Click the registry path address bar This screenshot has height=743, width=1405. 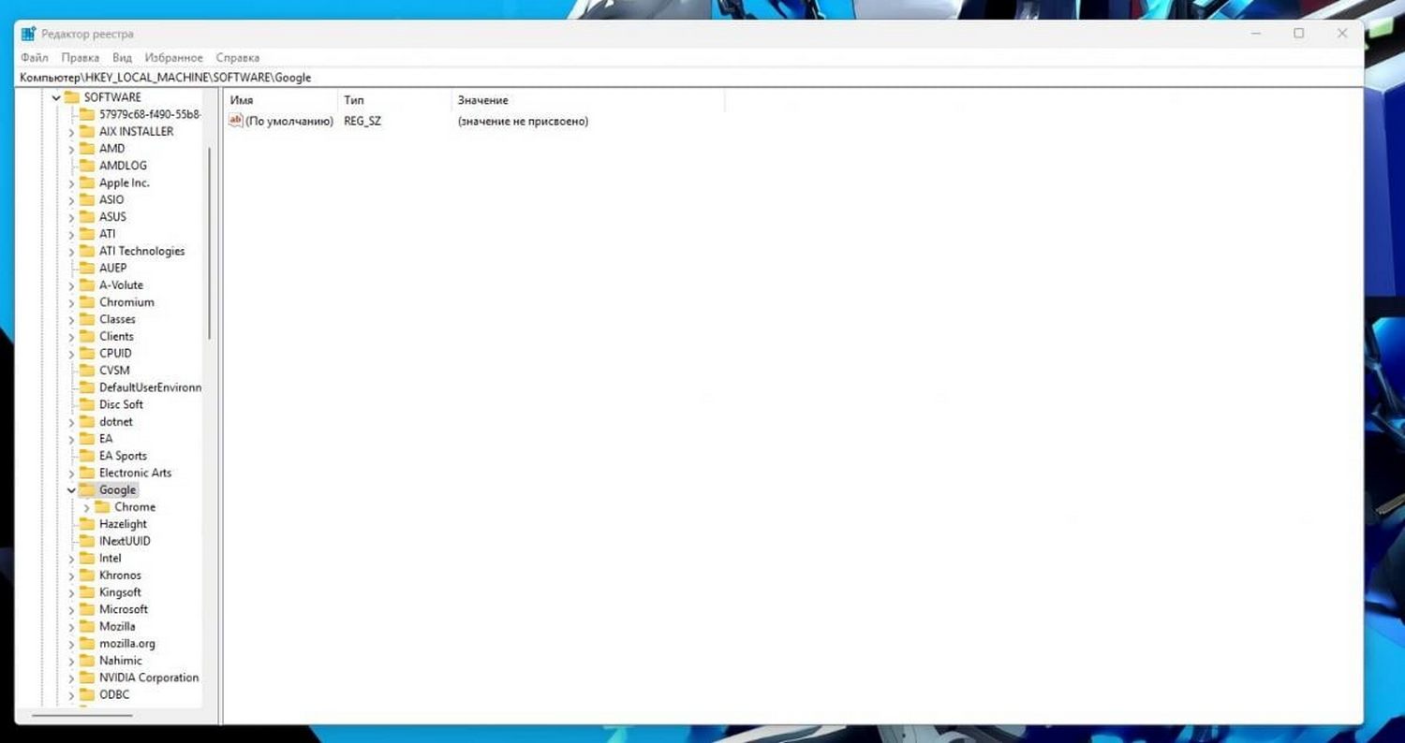[x=689, y=78]
